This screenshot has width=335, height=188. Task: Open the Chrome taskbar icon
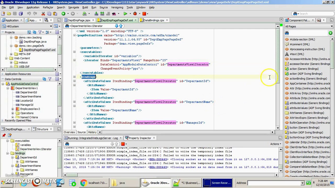click(83, 183)
